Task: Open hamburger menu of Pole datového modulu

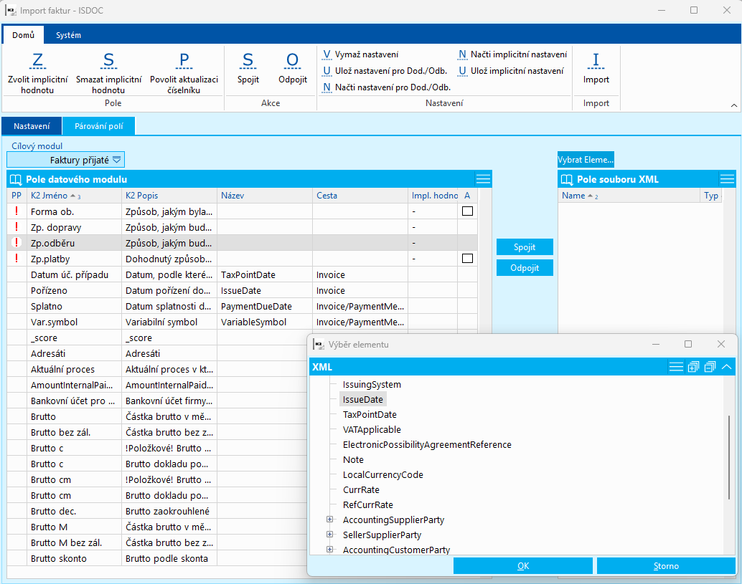Action: coord(483,179)
